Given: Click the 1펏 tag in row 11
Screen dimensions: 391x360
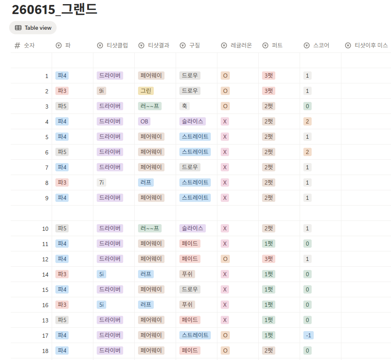Looking at the screenshot, I should click(269, 244).
